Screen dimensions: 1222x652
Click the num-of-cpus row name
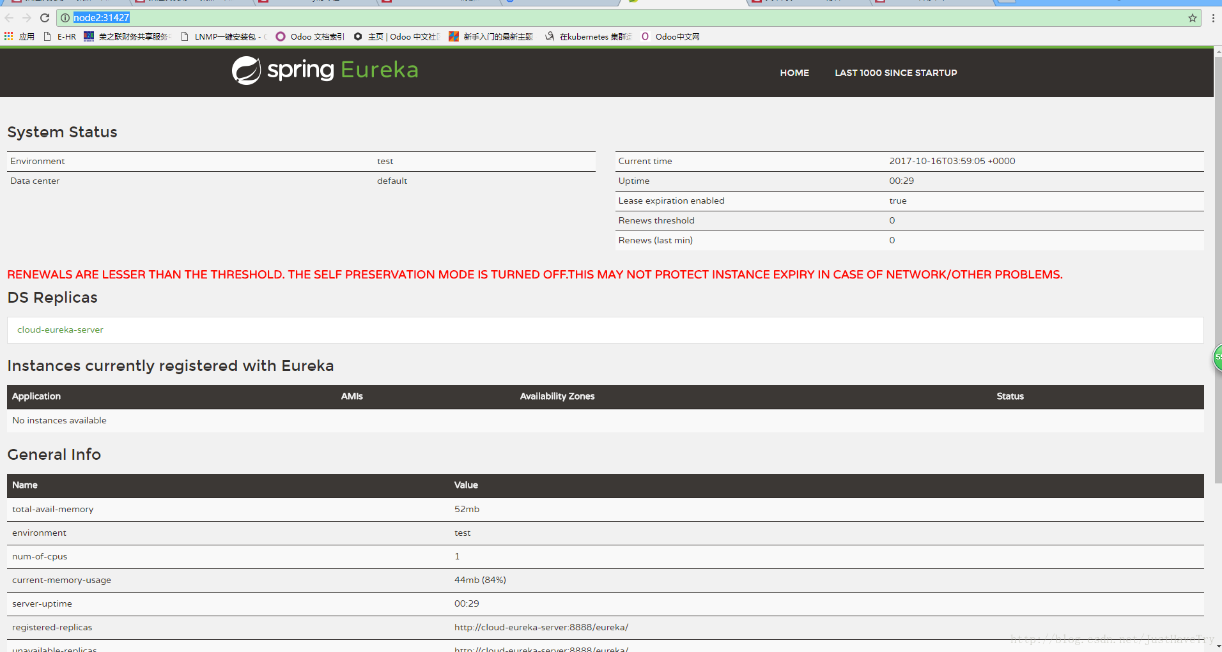click(40, 556)
